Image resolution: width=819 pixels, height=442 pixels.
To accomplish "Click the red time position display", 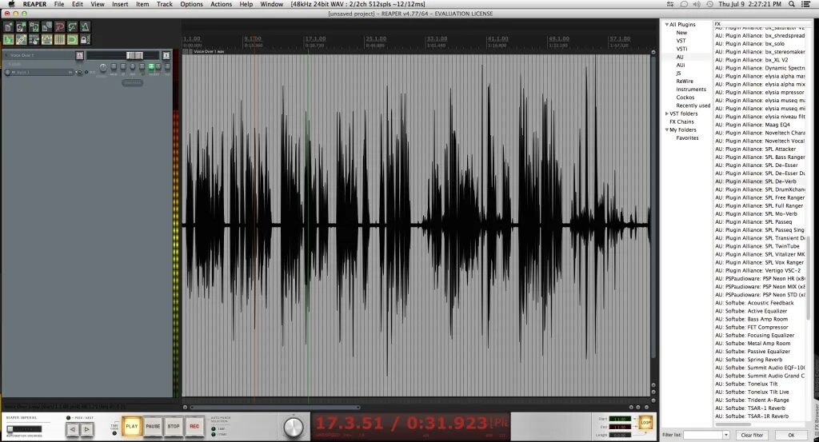I will (410, 424).
